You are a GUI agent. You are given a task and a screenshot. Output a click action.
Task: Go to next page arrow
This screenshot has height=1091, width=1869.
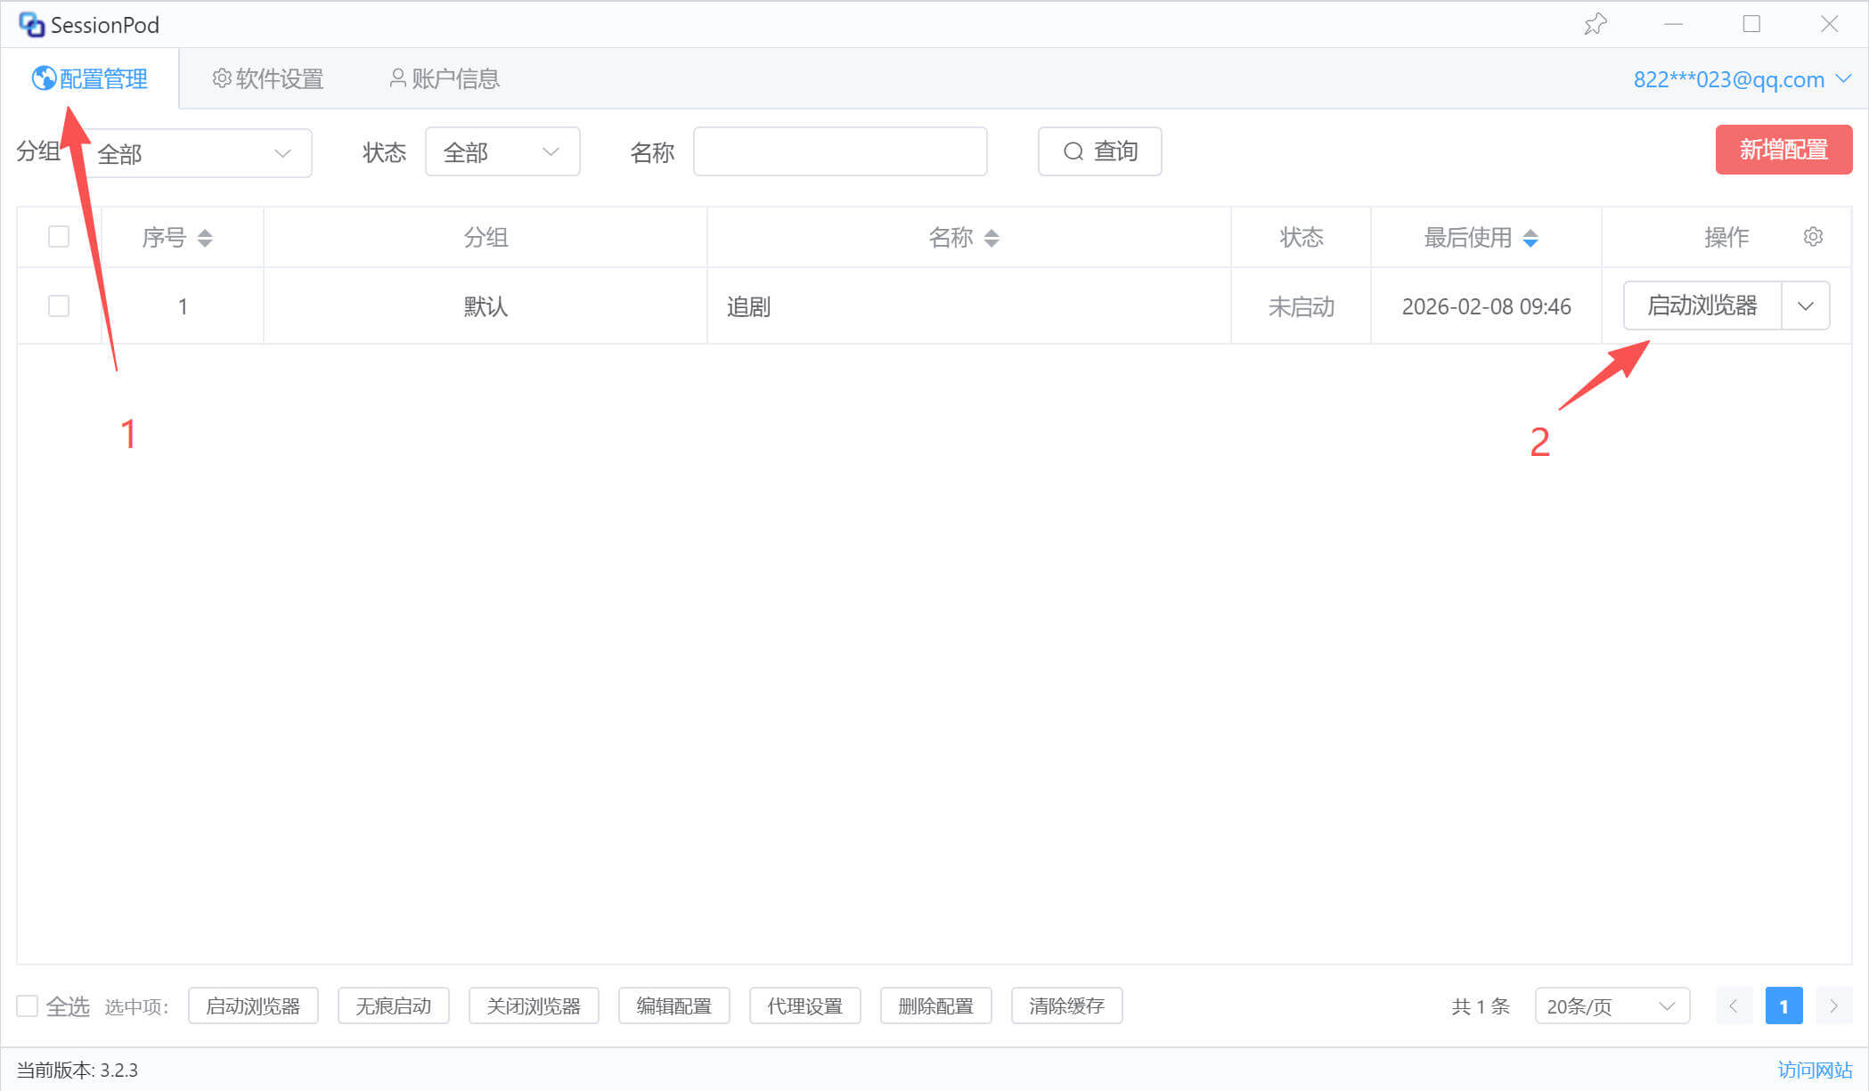[x=1833, y=1006]
